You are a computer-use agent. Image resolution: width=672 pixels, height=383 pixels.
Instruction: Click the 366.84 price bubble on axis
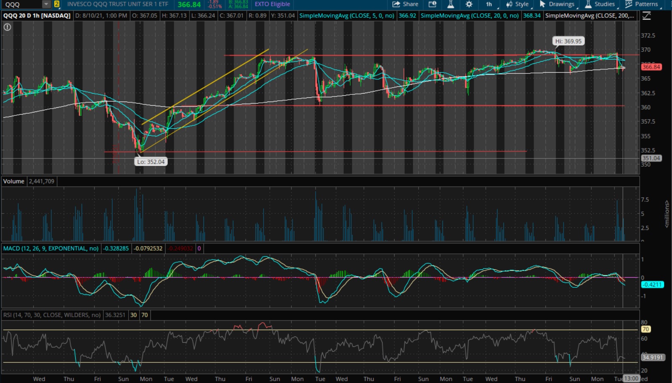tap(651, 67)
